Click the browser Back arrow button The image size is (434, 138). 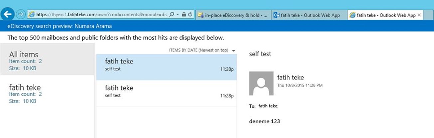coord(7,14)
